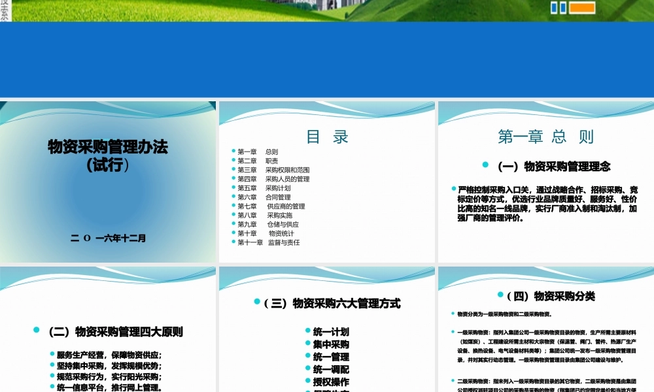The height and width of the screenshot is (392, 654).
Task: Select contents line 第五章 采购计划
Action: (x=264, y=188)
